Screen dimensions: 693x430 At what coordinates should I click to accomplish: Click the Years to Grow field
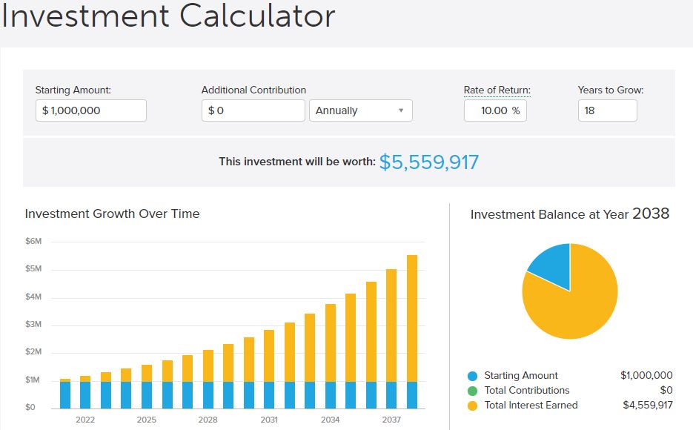pos(607,110)
